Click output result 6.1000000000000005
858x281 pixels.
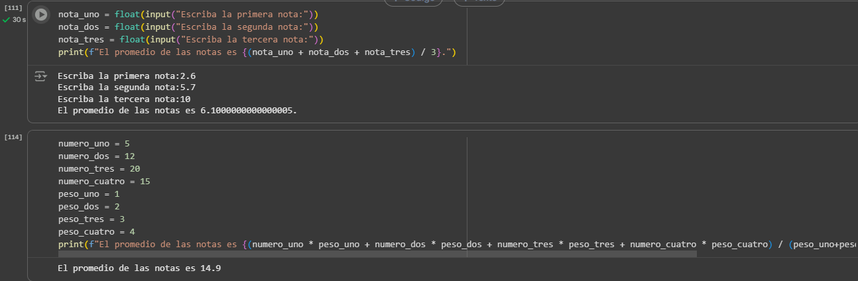tap(248, 109)
